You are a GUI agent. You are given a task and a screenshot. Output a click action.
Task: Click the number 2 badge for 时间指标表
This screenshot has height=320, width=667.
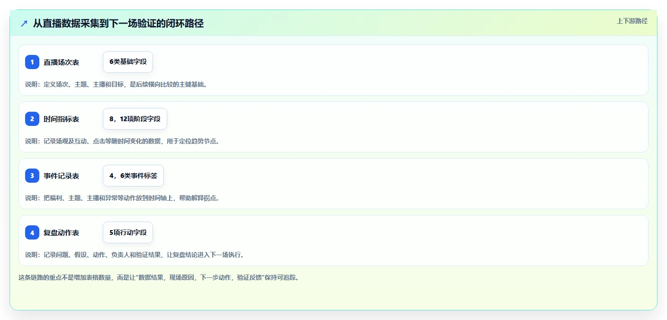[32, 119]
